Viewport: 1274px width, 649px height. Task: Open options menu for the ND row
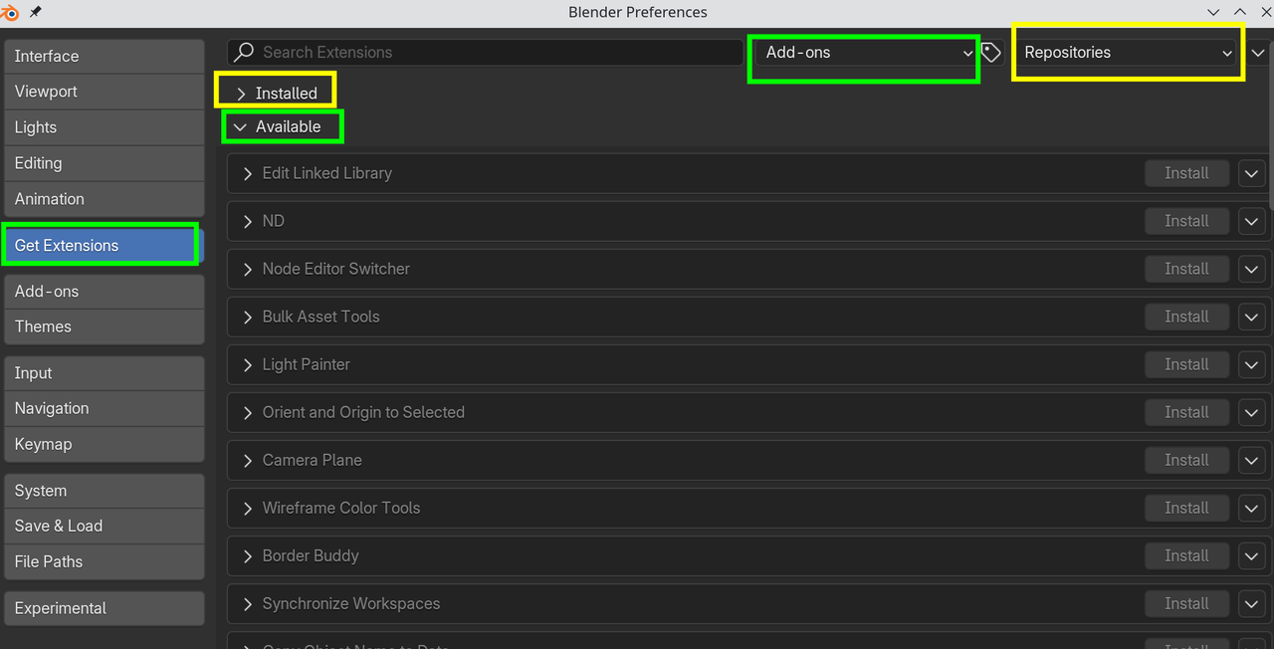point(1252,221)
